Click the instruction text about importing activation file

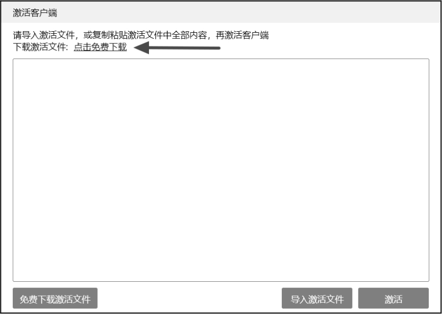[x=141, y=35]
